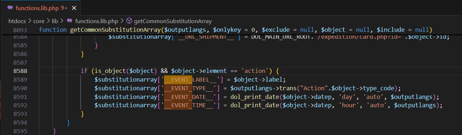Screen dimensions: 462x135
Task: Open lib breadcrumb segment
Action: pos(55,21)
